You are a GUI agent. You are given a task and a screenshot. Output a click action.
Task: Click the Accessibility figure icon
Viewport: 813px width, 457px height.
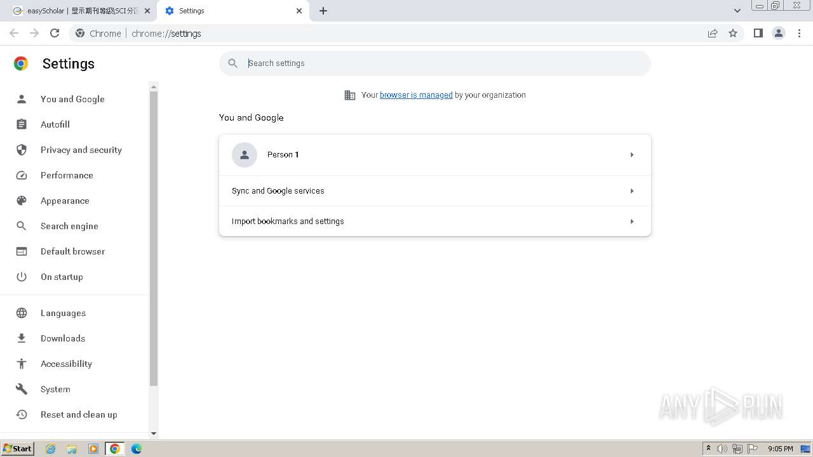22,364
